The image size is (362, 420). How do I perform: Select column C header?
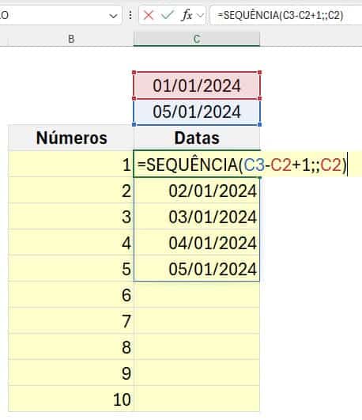(x=197, y=39)
